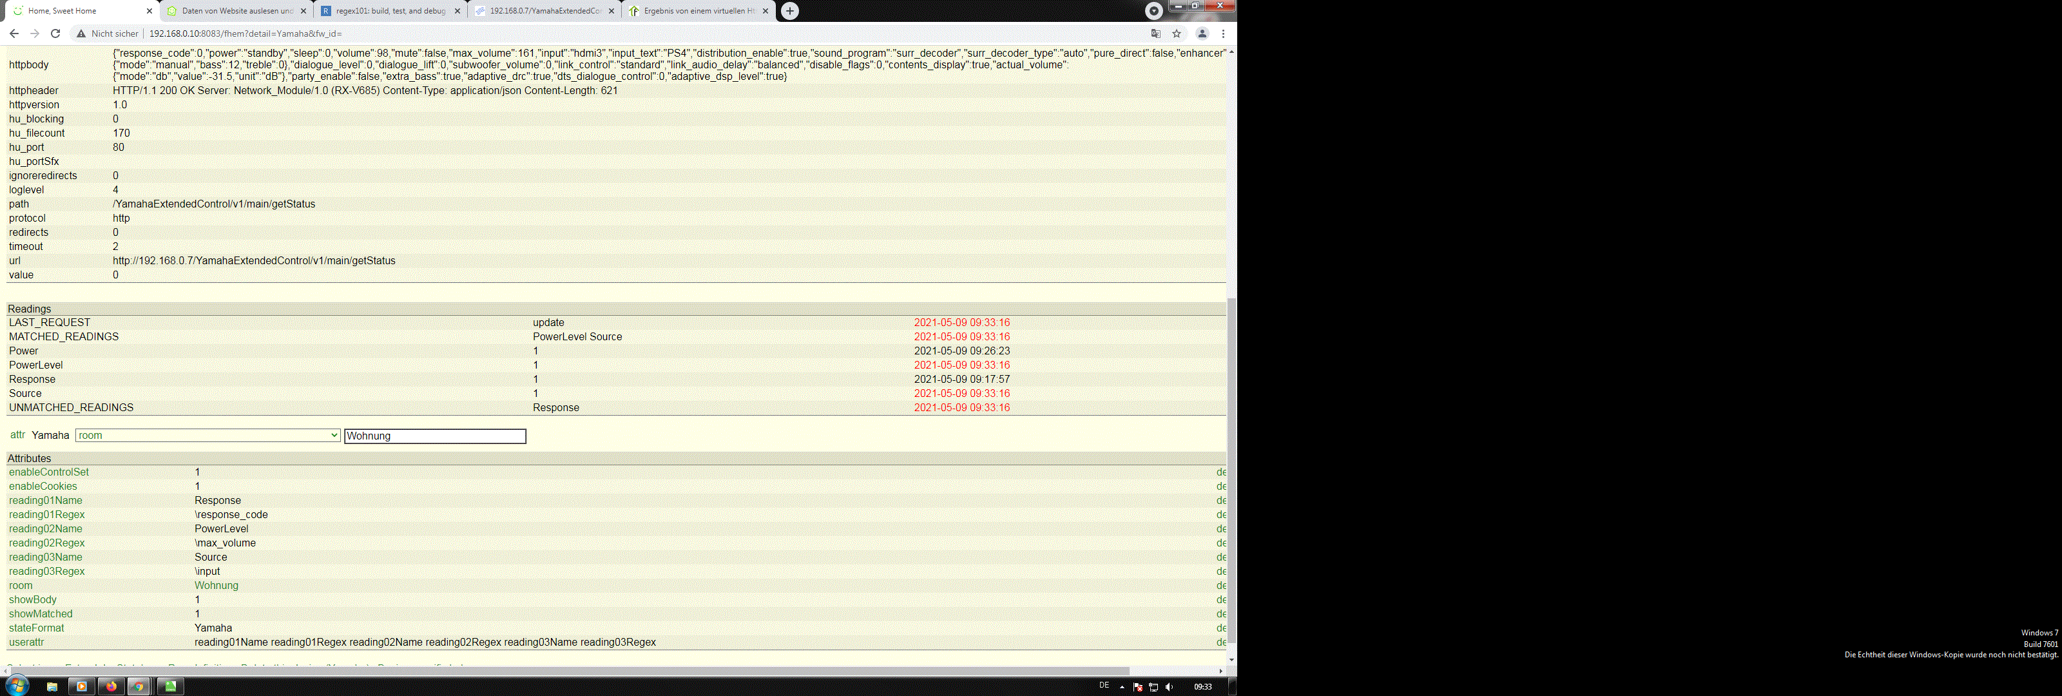Open the attribute name dropdown showing room
The height and width of the screenshot is (696, 2062).
tap(207, 436)
